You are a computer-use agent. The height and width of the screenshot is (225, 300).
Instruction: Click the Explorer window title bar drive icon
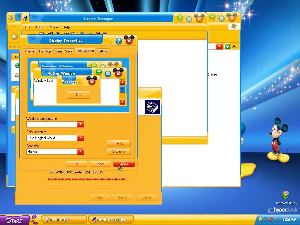tap(11, 17)
